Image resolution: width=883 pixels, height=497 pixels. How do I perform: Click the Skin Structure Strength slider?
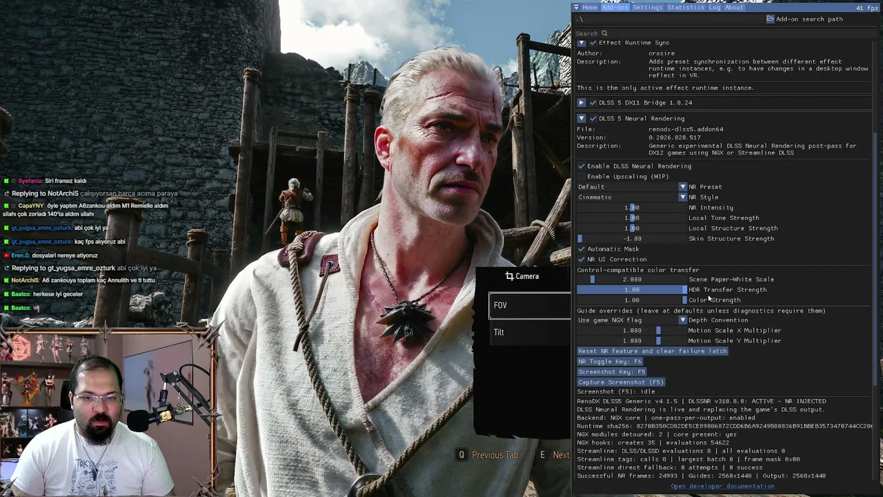point(632,239)
